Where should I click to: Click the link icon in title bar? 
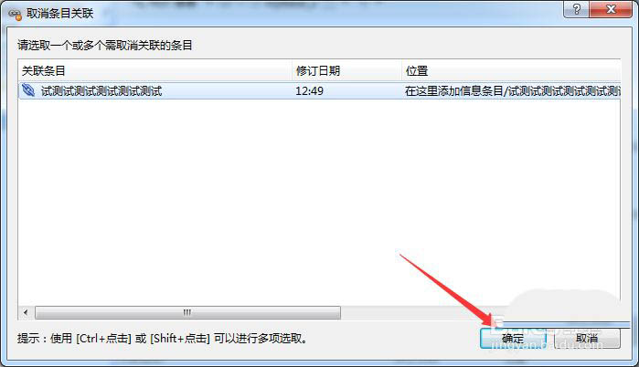(15, 15)
